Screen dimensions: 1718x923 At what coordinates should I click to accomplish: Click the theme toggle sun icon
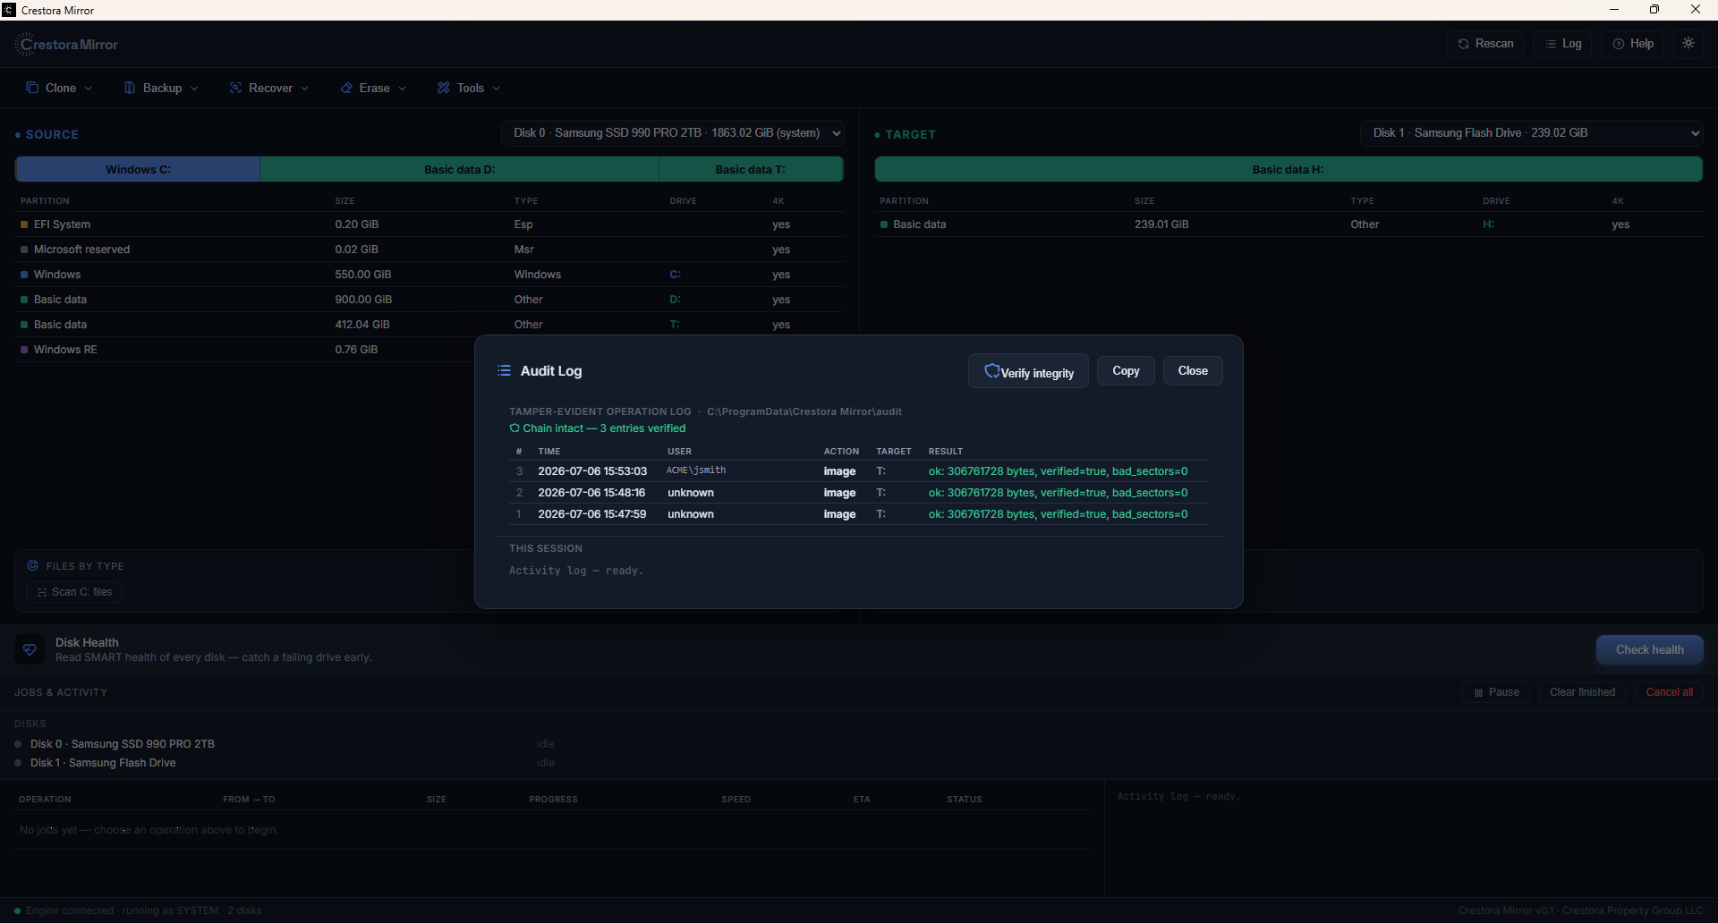point(1688,43)
